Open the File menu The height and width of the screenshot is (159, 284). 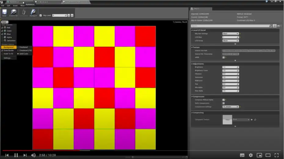click(x=3, y=6)
